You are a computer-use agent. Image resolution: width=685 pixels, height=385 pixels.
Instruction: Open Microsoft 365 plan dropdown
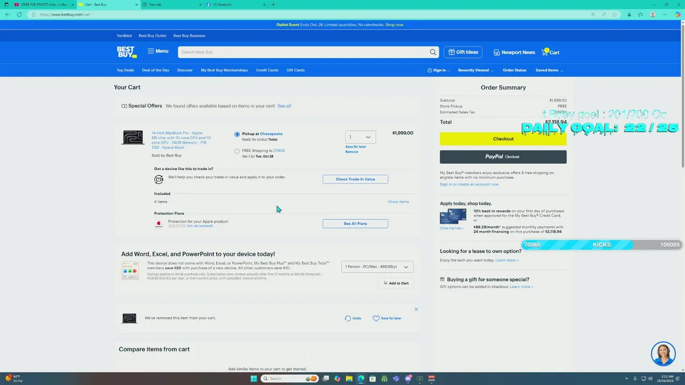point(377,267)
